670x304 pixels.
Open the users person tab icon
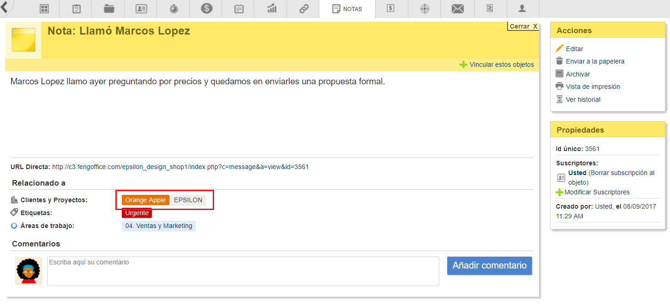point(522,9)
